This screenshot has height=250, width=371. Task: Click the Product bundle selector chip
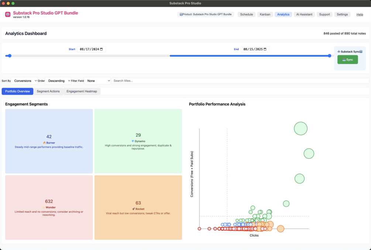pyautogui.click(x=206, y=14)
